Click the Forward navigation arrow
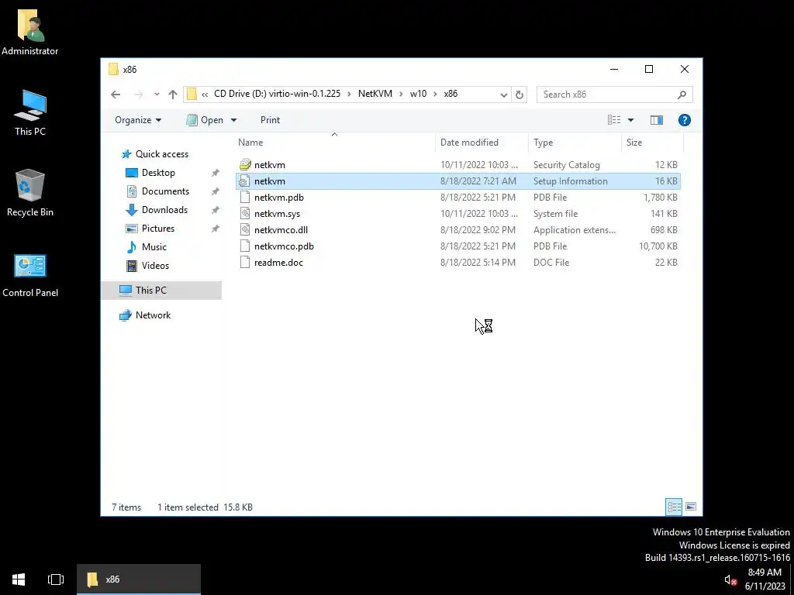 pos(138,94)
